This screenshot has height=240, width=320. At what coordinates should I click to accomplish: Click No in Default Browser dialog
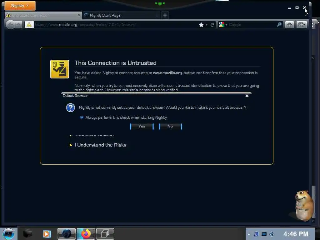click(170, 126)
